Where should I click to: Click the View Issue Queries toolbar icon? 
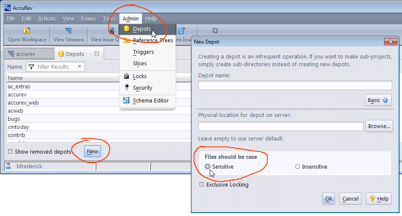click(111, 31)
